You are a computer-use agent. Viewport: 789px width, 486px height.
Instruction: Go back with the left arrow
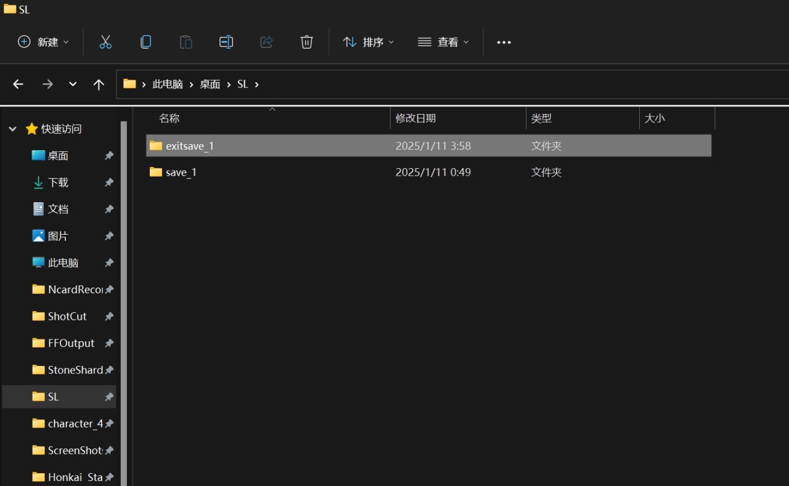click(18, 84)
